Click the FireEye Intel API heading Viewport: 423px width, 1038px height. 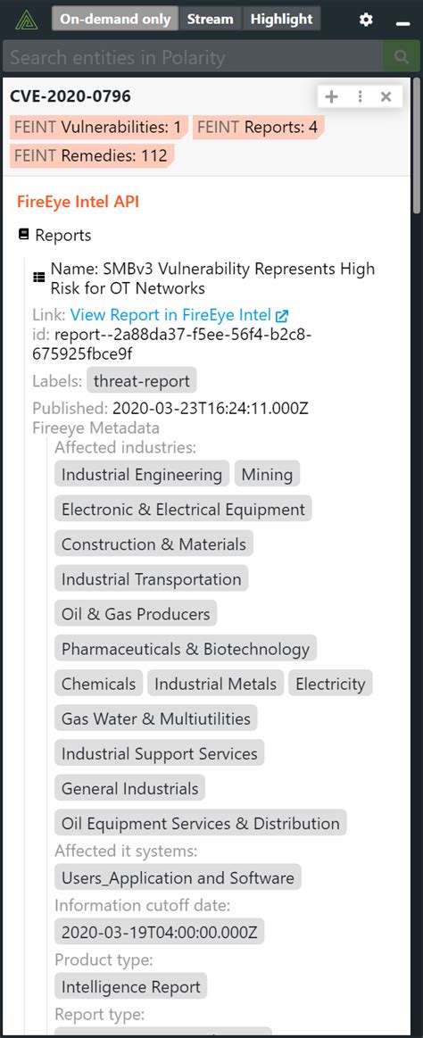79,202
